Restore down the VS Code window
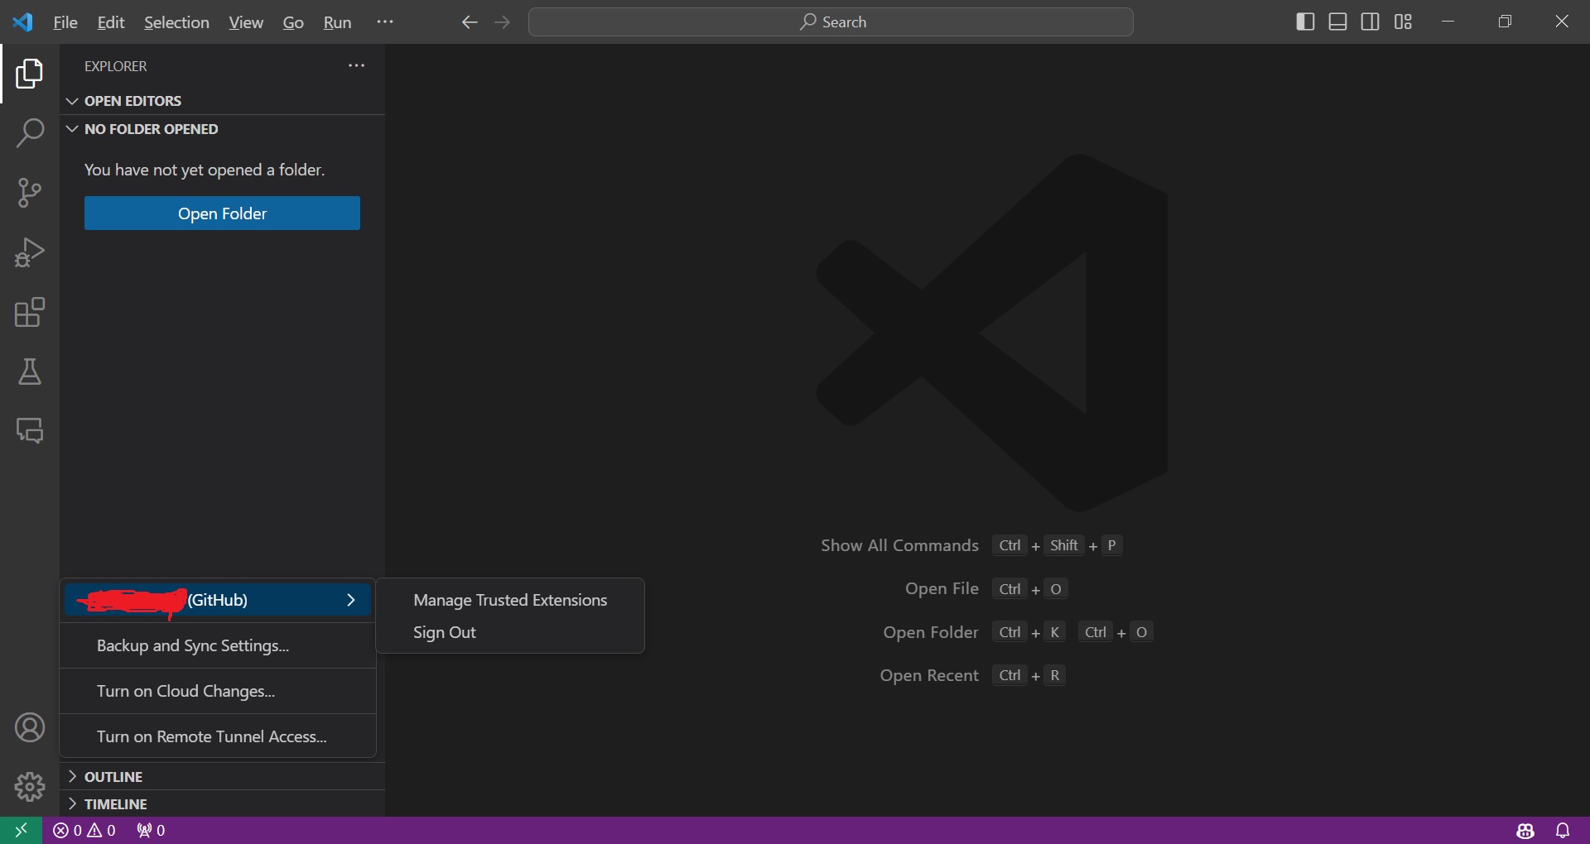 click(1506, 22)
